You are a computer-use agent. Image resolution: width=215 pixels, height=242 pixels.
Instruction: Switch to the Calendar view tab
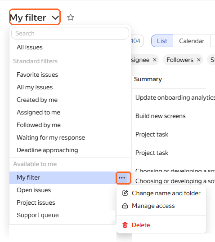click(x=192, y=41)
